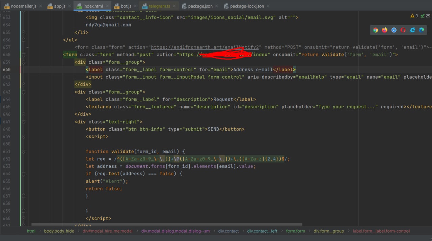
Task: Click 'rdy2qa@gmail.com' text on line 634
Action: 108,25
